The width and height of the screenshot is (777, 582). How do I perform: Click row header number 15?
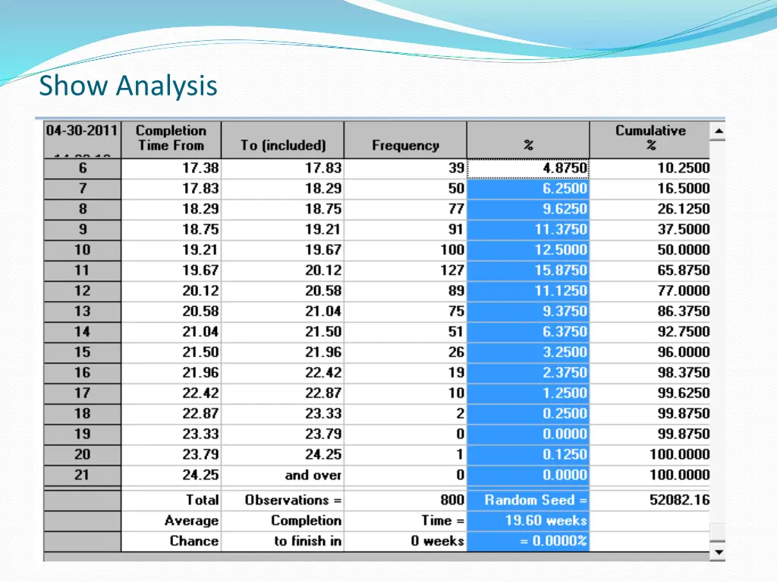click(82, 352)
